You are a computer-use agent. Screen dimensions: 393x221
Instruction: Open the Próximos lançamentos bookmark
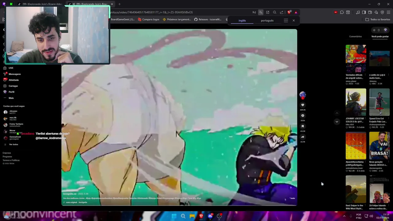pyautogui.click(x=177, y=19)
